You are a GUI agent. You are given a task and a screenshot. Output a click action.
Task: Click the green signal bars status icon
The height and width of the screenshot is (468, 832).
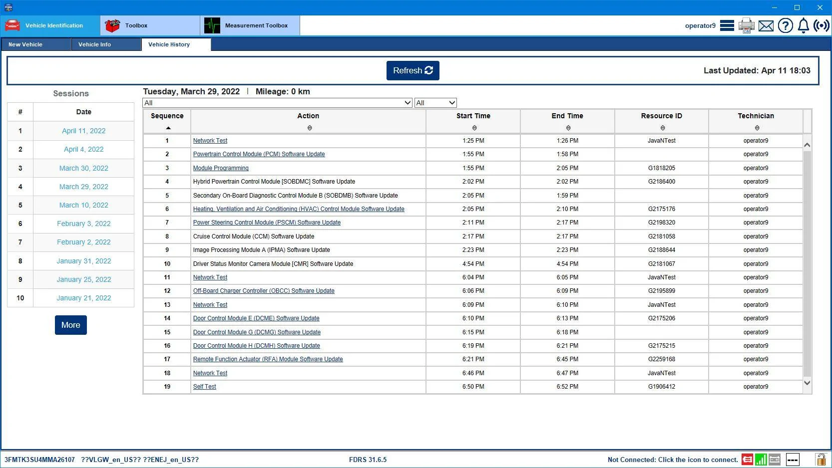click(x=761, y=460)
